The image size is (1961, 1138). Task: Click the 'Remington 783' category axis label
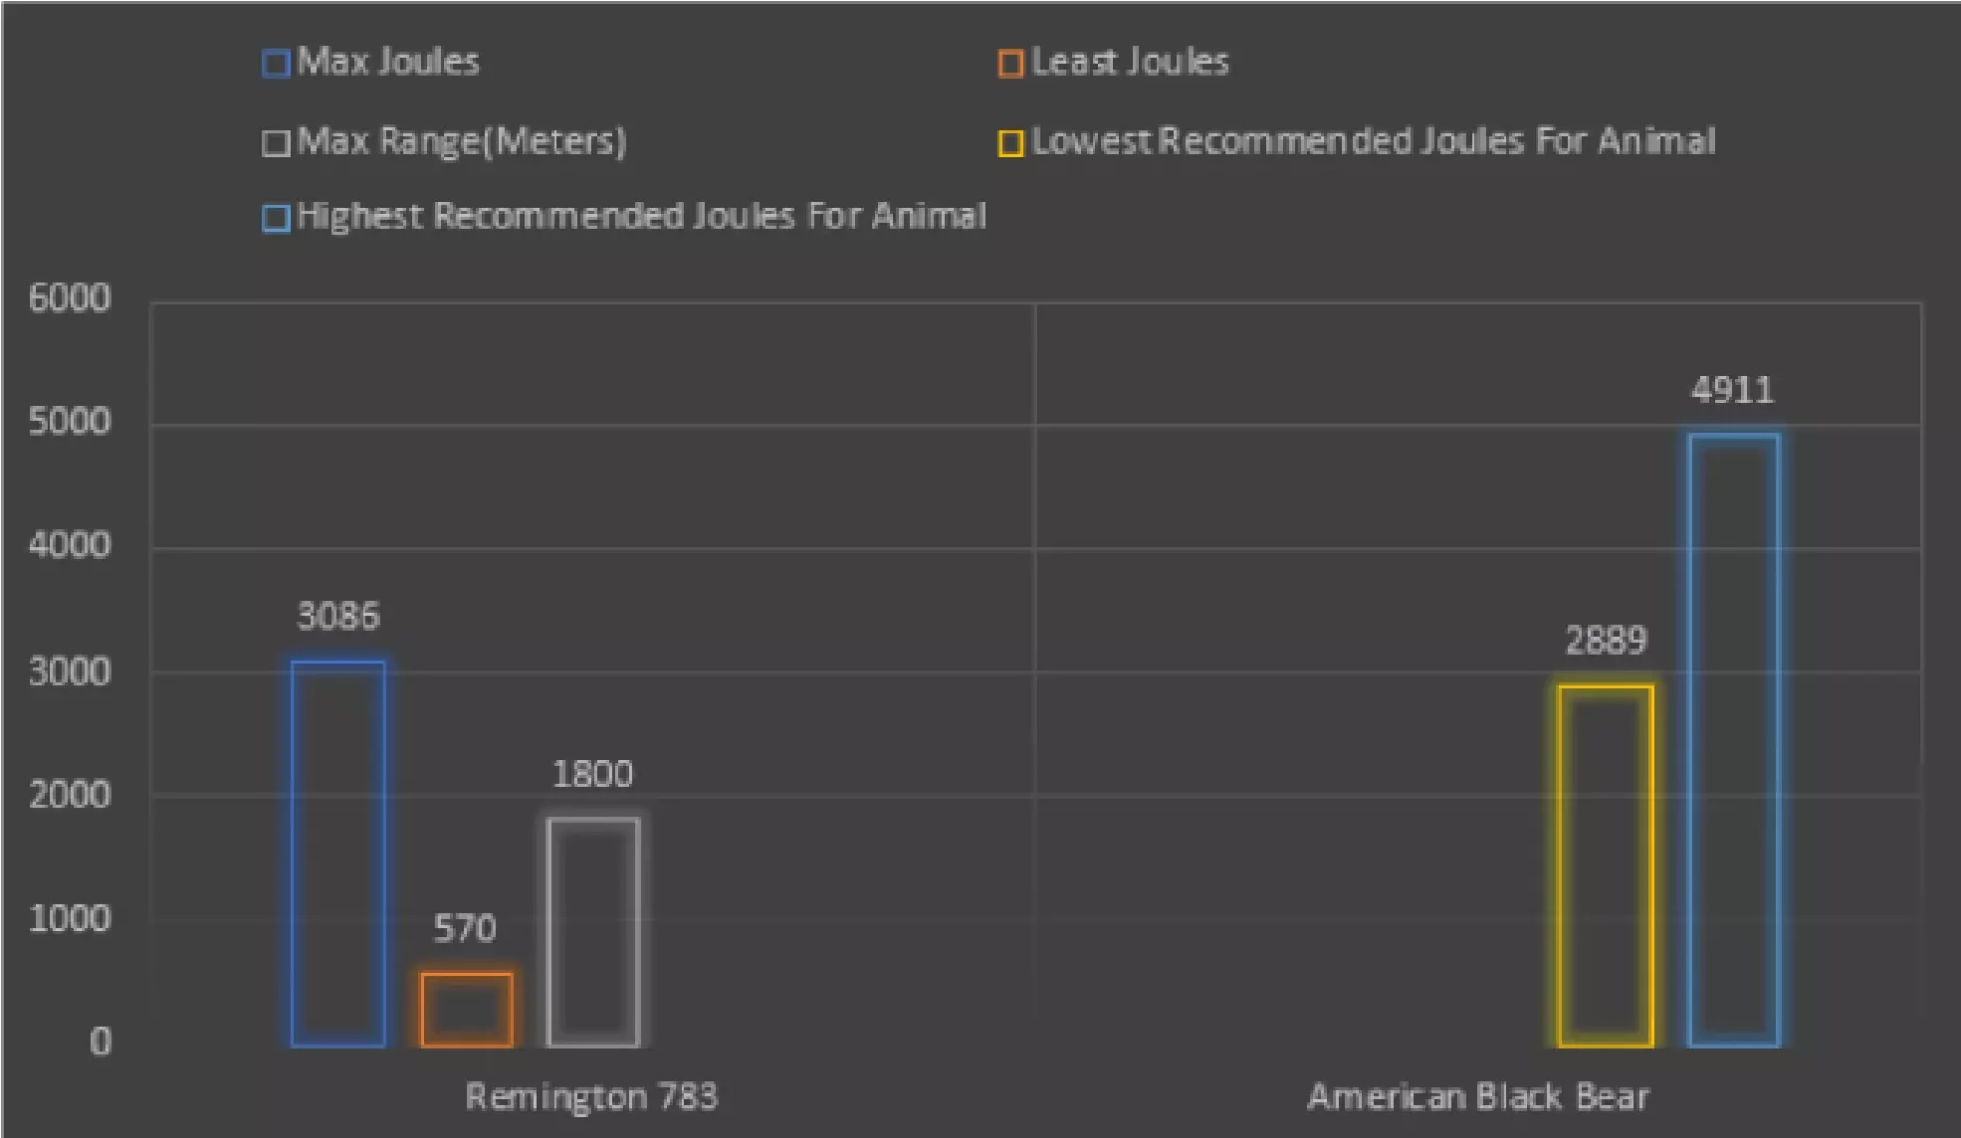pyautogui.click(x=591, y=1096)
